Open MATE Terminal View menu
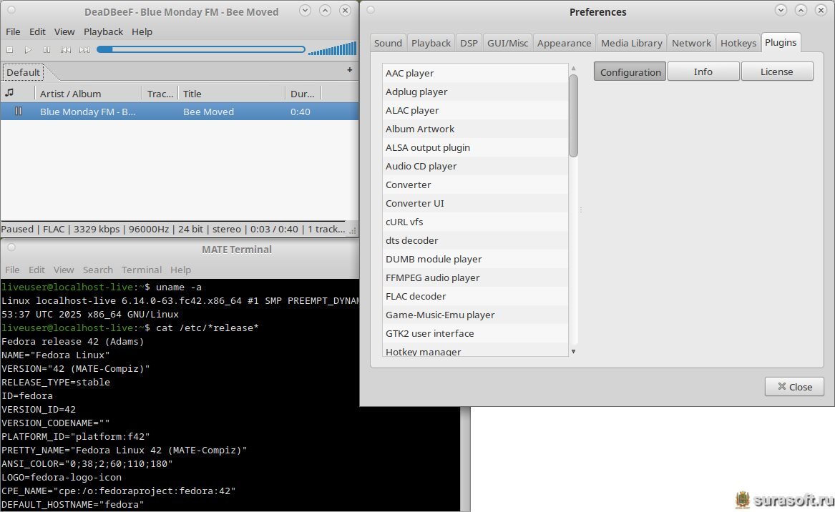This screenshot has width=835, height=512. [64, 270]
